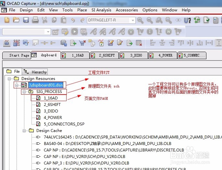Click the Zoom Out magnifier icon
This screenshot has height=170, width=222.
tap(150, 20)
